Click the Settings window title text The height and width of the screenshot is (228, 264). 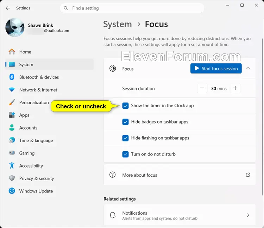[23, 8]
